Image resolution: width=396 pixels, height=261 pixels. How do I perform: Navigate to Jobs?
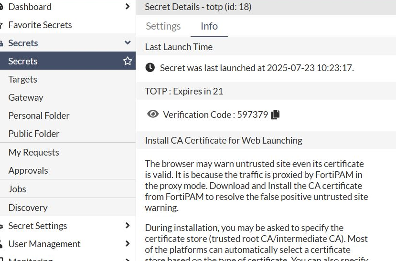pos(17,189)
